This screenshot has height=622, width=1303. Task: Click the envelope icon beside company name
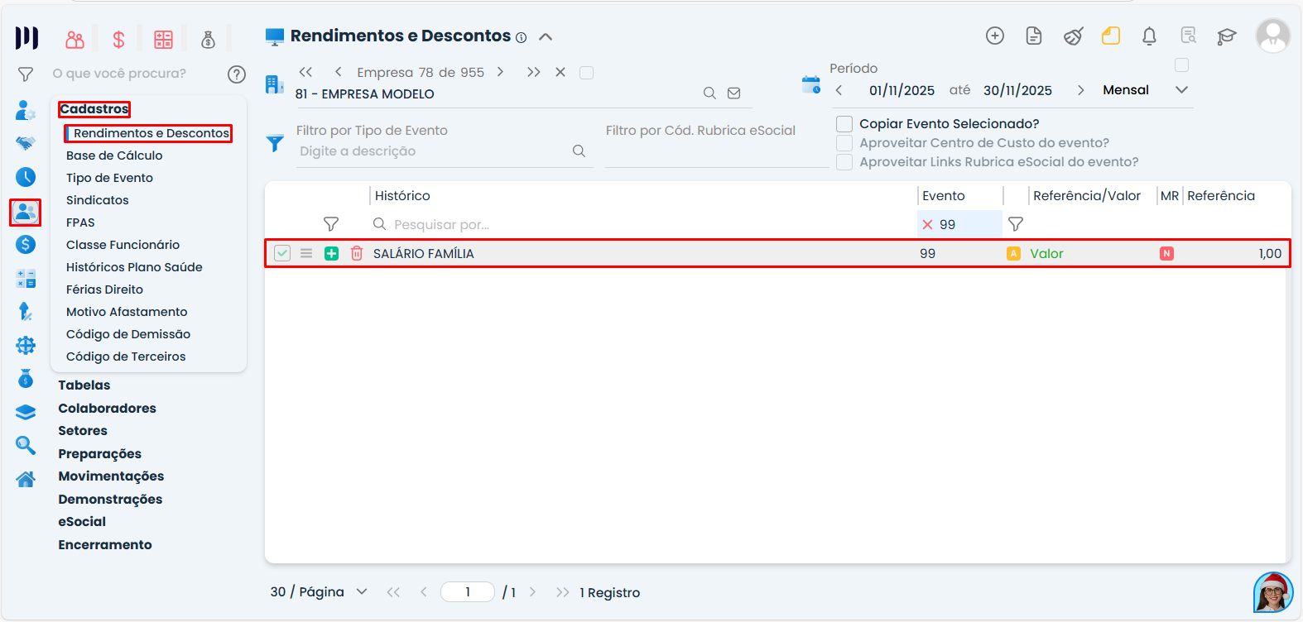[733, 93]
